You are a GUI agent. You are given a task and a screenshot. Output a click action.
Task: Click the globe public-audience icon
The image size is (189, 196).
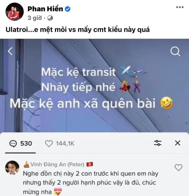click(50, 18)
